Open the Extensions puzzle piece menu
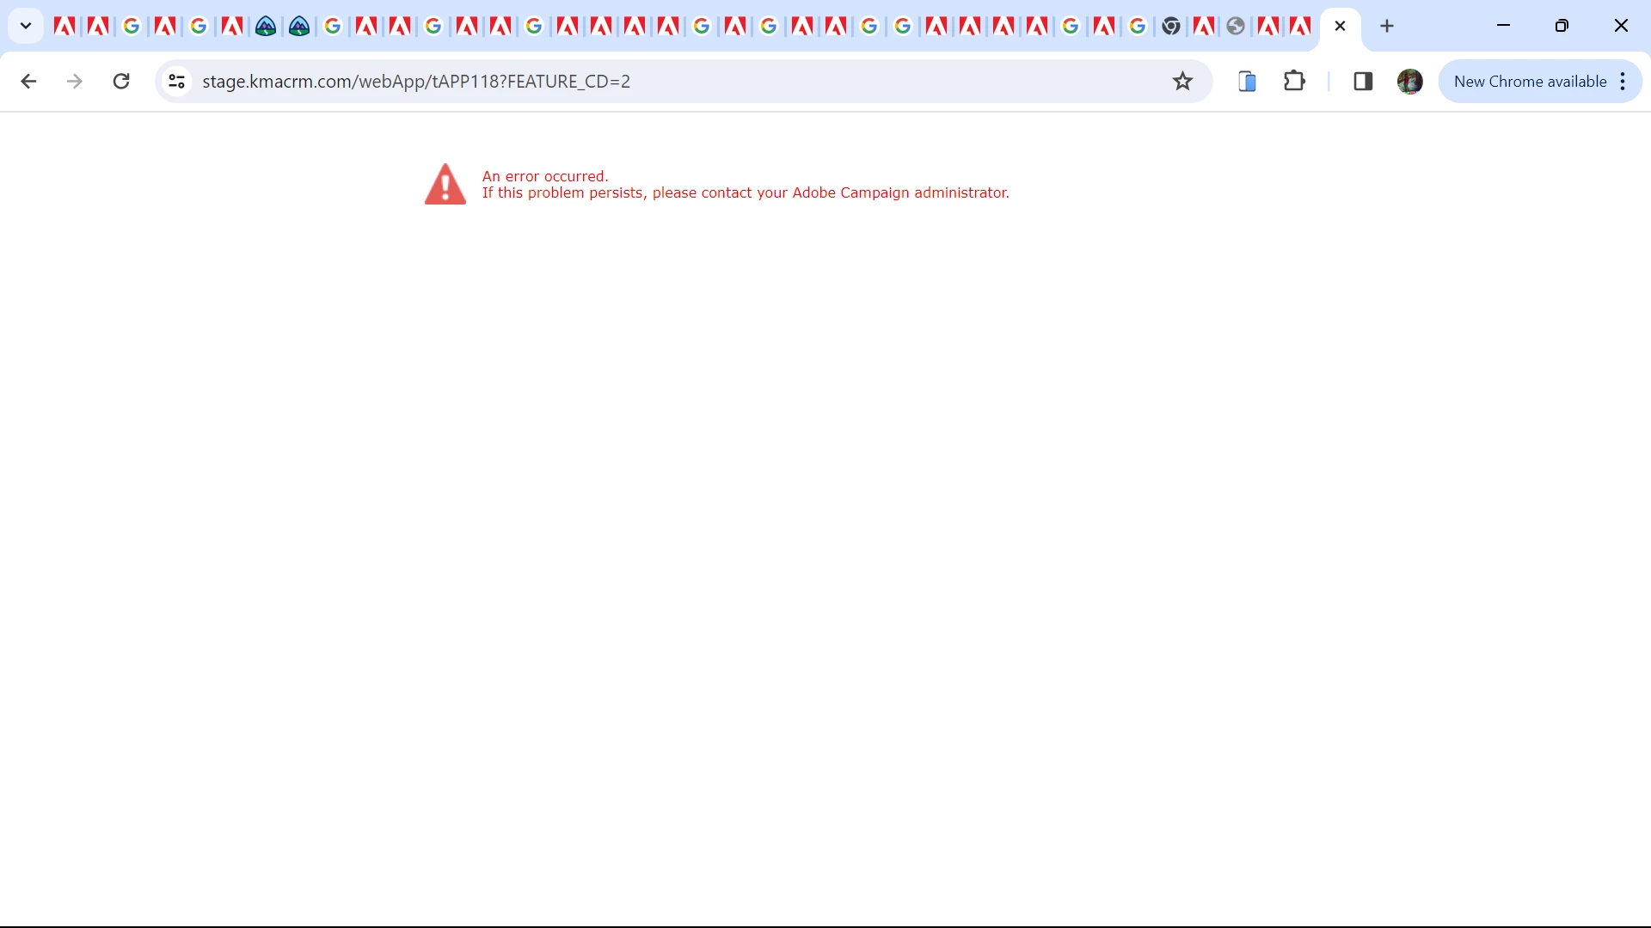This screenshot has width=1651, height=928. click(x=1294, y=82)
